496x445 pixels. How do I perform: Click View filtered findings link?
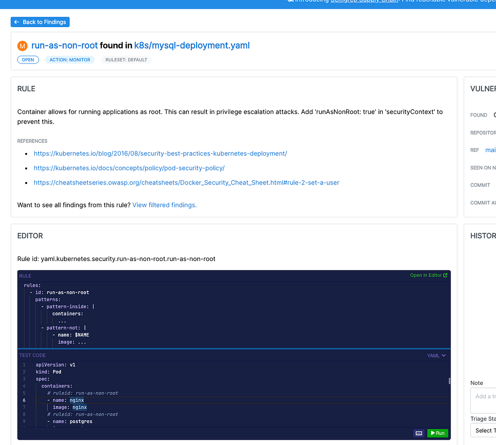tap(165, 205)
